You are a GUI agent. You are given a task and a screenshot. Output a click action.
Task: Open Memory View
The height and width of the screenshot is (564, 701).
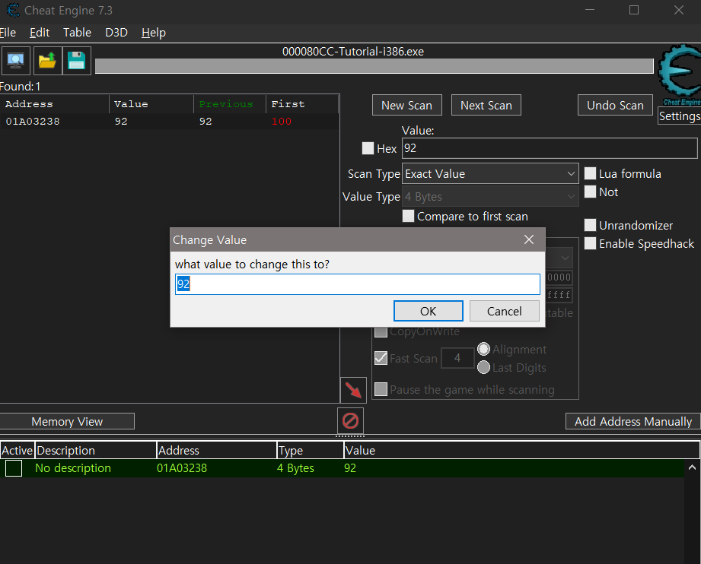(x=67, y=422)
